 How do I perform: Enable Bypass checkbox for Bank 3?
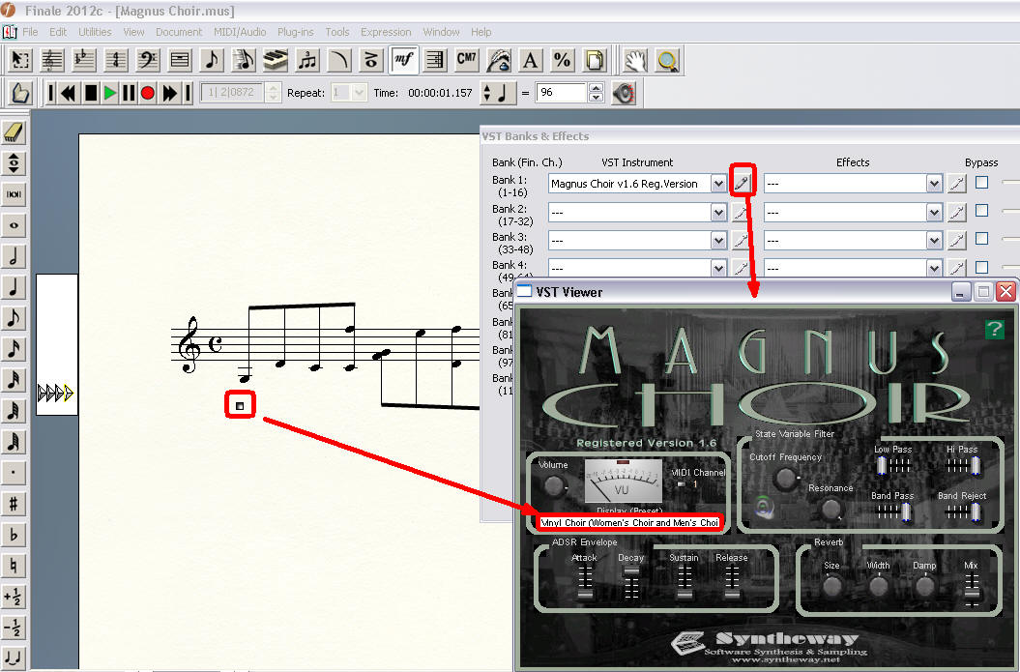pos(981,239)
